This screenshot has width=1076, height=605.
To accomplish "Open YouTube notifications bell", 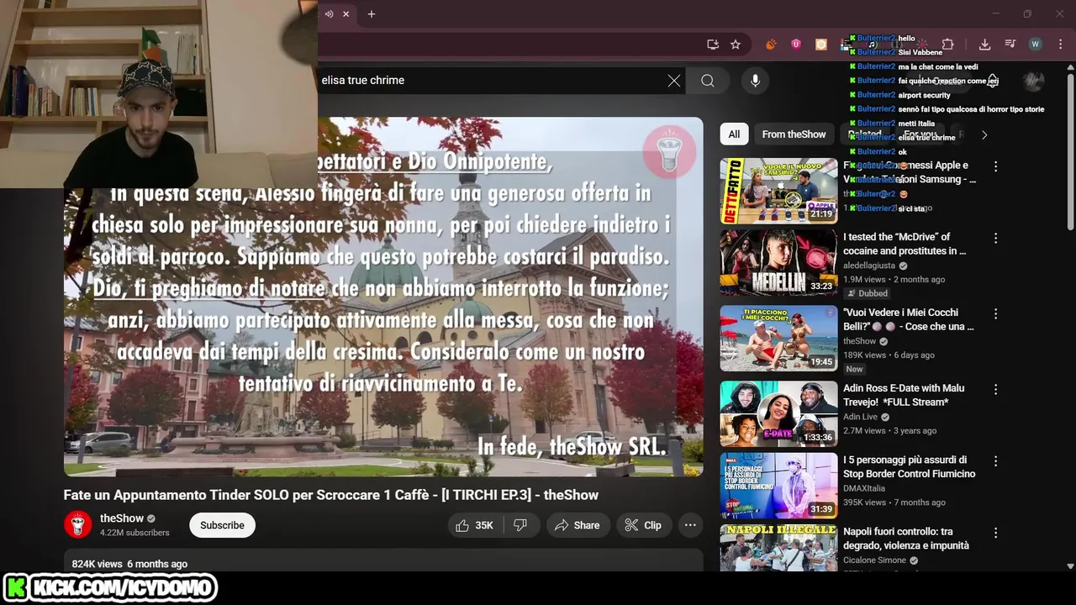I will pyautogui.click(x=993, y=81).
